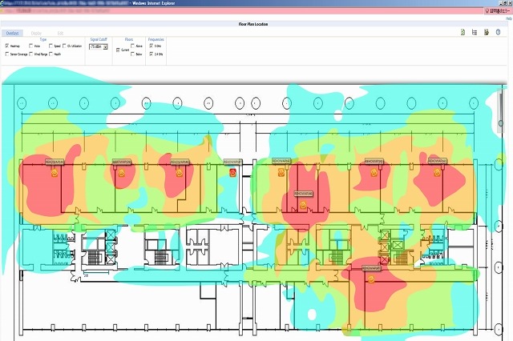Enable the Health overlay checkbox
Image resolution: width=513 pixels, height=341 pixels.
(50, 54)
